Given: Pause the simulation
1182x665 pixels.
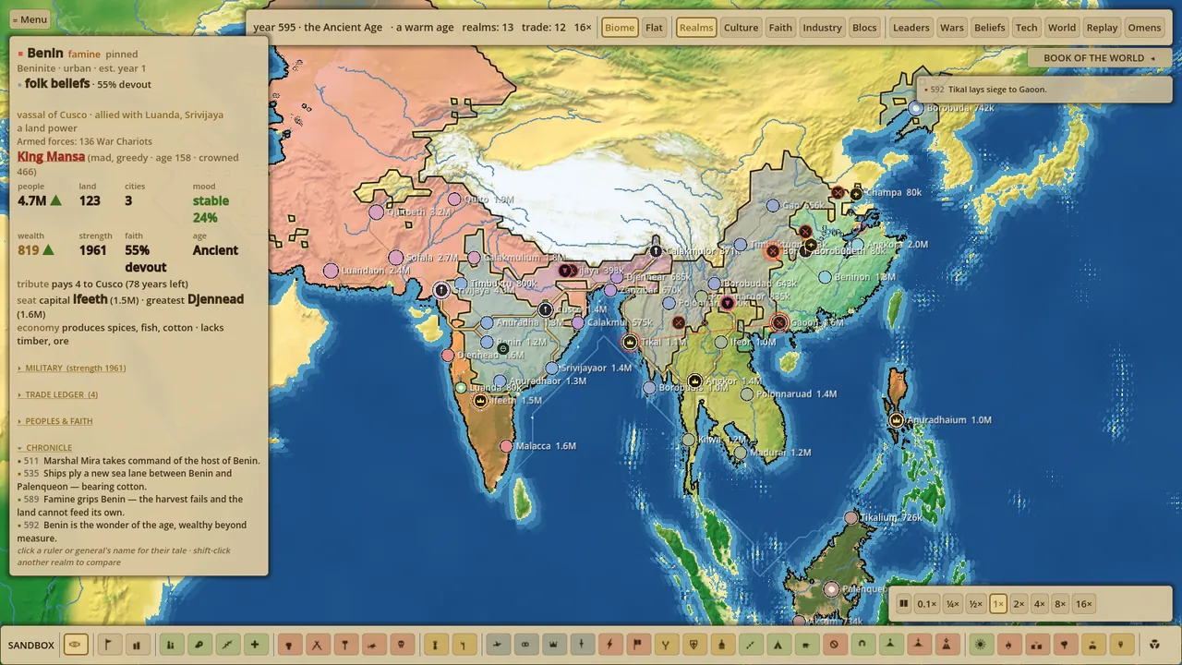Looking at the screenshot, I should tap(904, 604).
